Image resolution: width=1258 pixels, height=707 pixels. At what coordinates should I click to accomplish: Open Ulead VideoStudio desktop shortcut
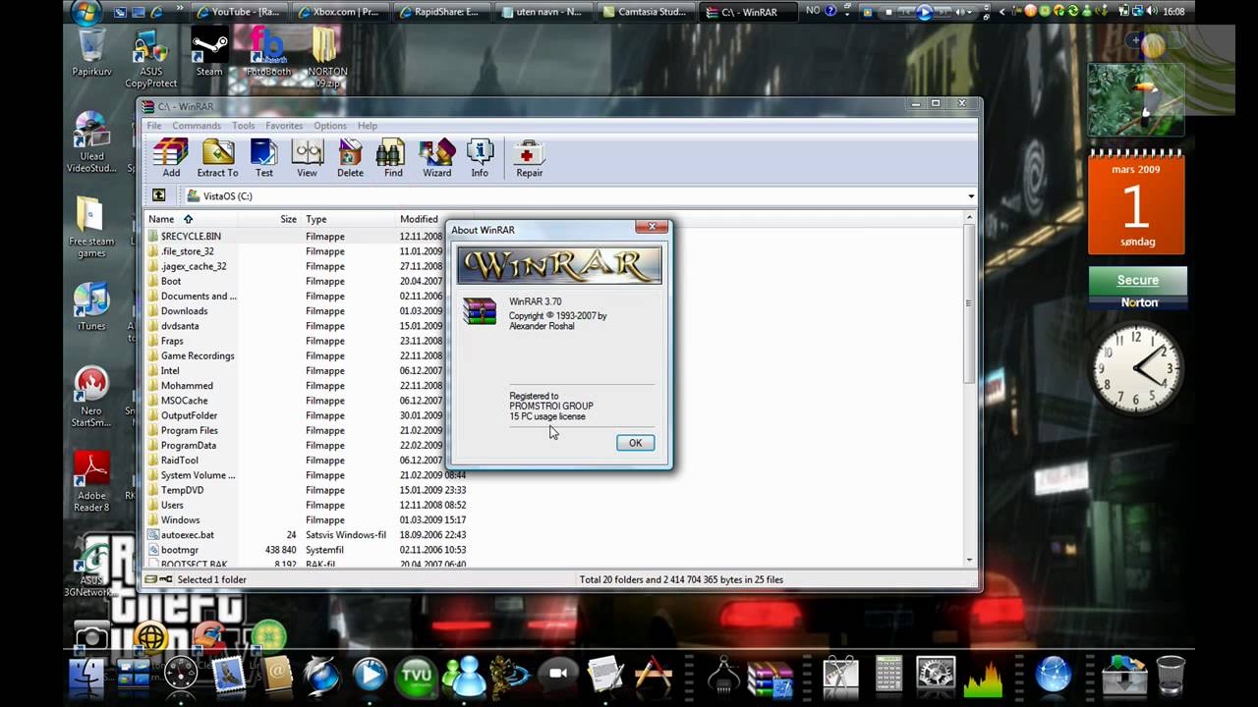(91, 142)
